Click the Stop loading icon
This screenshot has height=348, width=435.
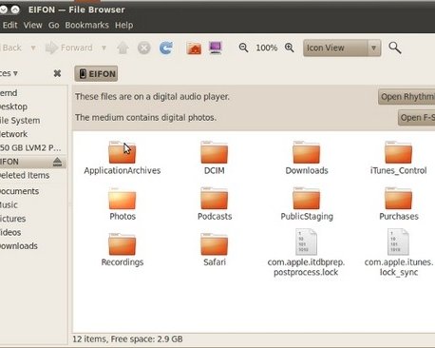click(x=144, y=48)
